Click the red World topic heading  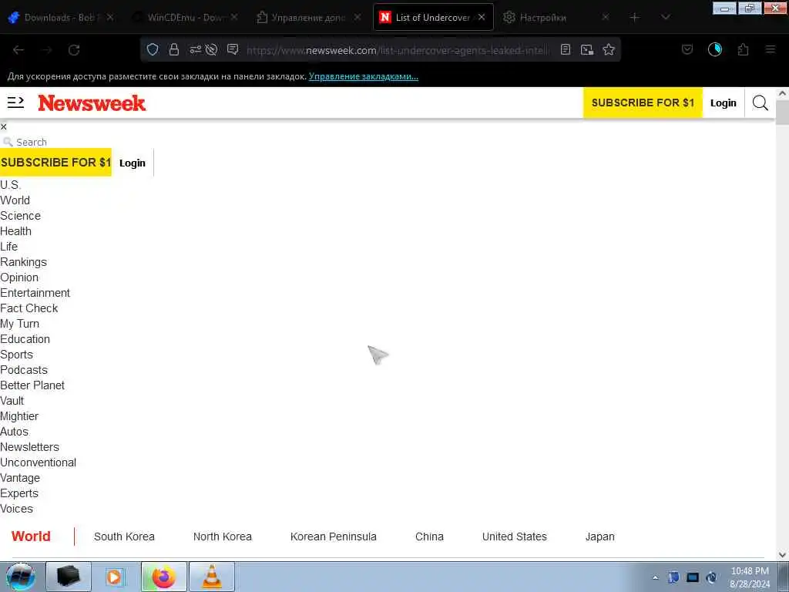click(x=31, y=536)
